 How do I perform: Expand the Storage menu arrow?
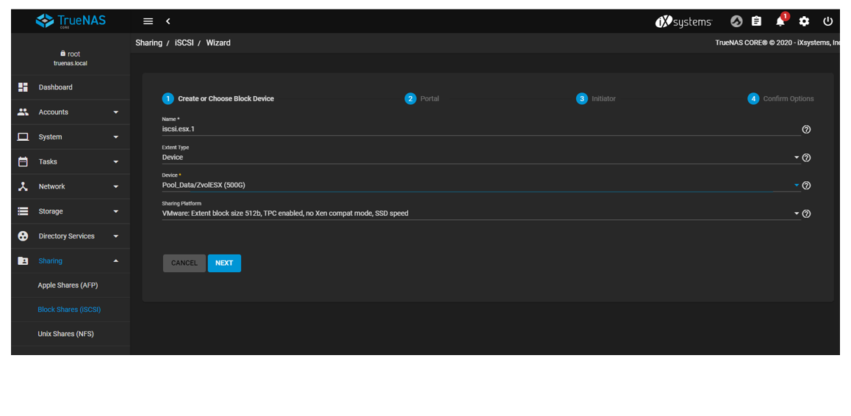pos(115,211)
